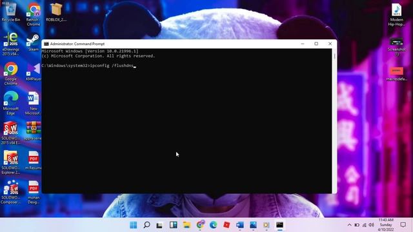Select the Modern Hip-Hop MP3 file

(396, 15)
